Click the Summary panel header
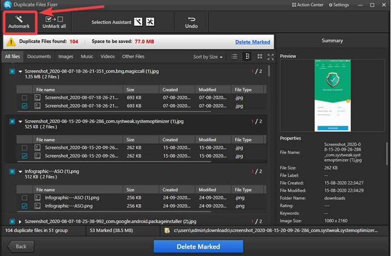Viewport: 391px width, 256px height. pos(332,41)
